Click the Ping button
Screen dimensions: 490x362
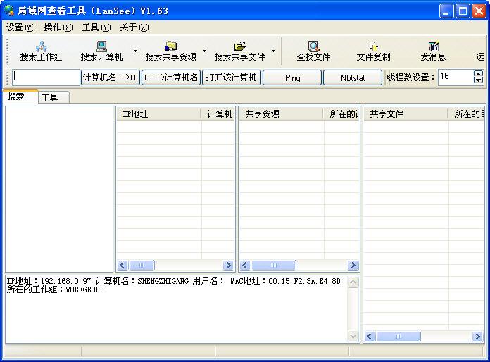pyautogui.click(x=292, y=77)
